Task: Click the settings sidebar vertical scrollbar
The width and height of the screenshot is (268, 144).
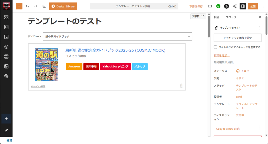Action: tap(266, 25)
